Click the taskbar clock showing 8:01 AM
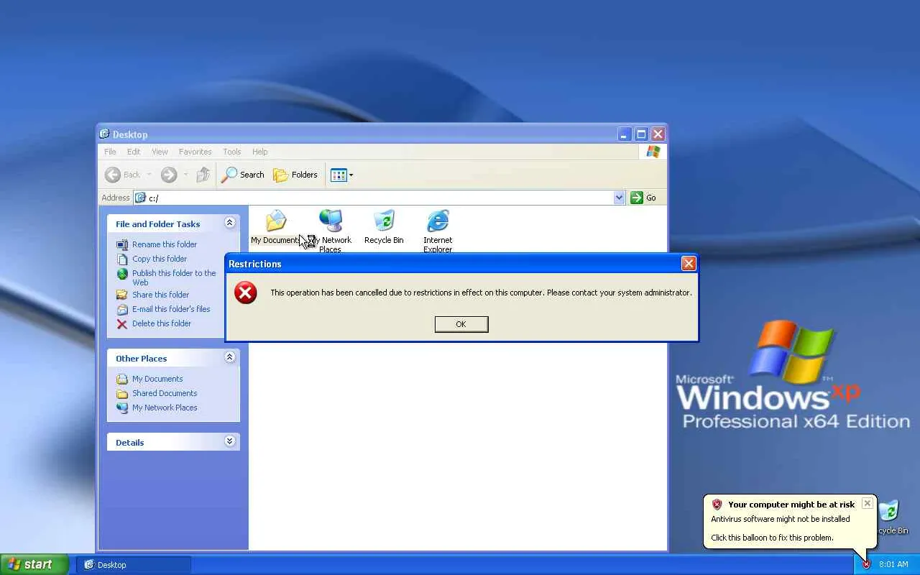This screenshot has height=575, width=920. pos(893,565)
